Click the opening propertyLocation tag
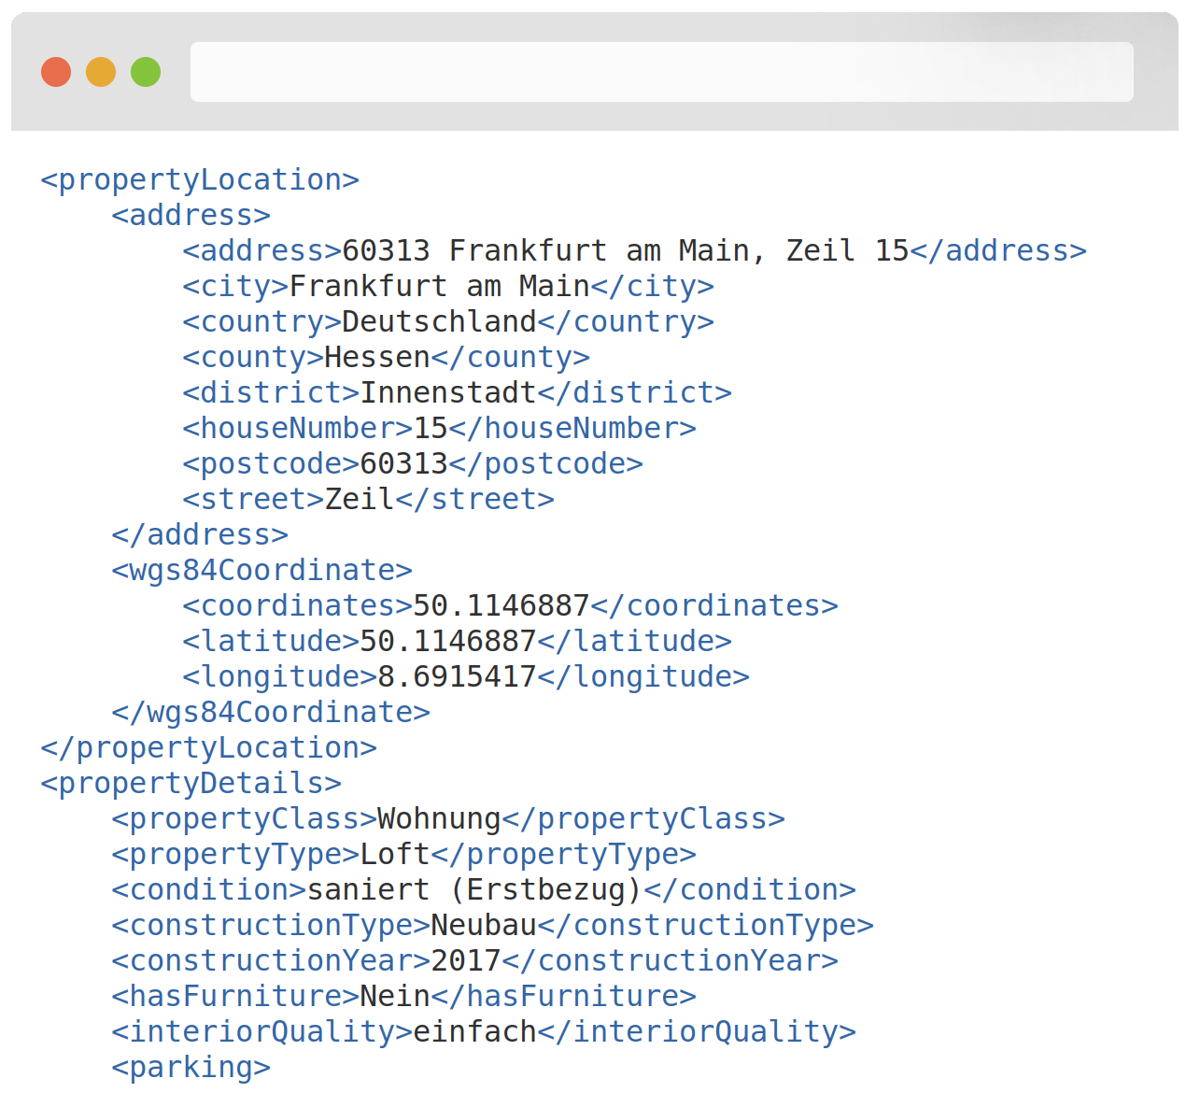The height and width of the screenshot is (1093, 1186). (x=200, y=179)
